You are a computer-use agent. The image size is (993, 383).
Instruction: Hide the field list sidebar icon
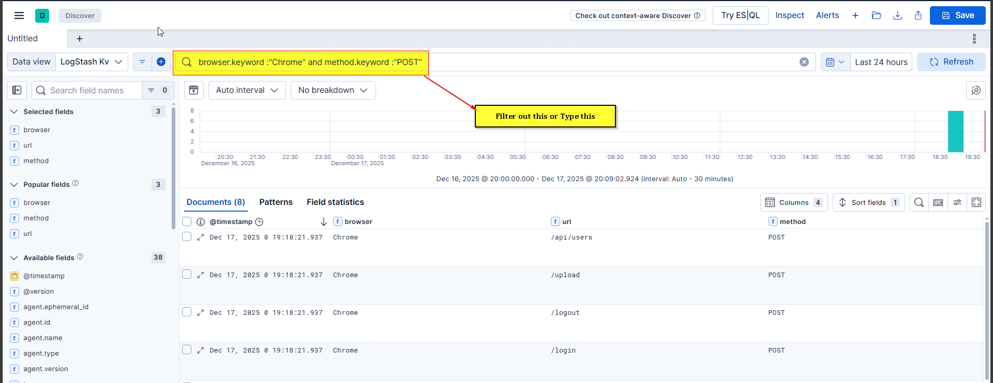click(17, 90)
